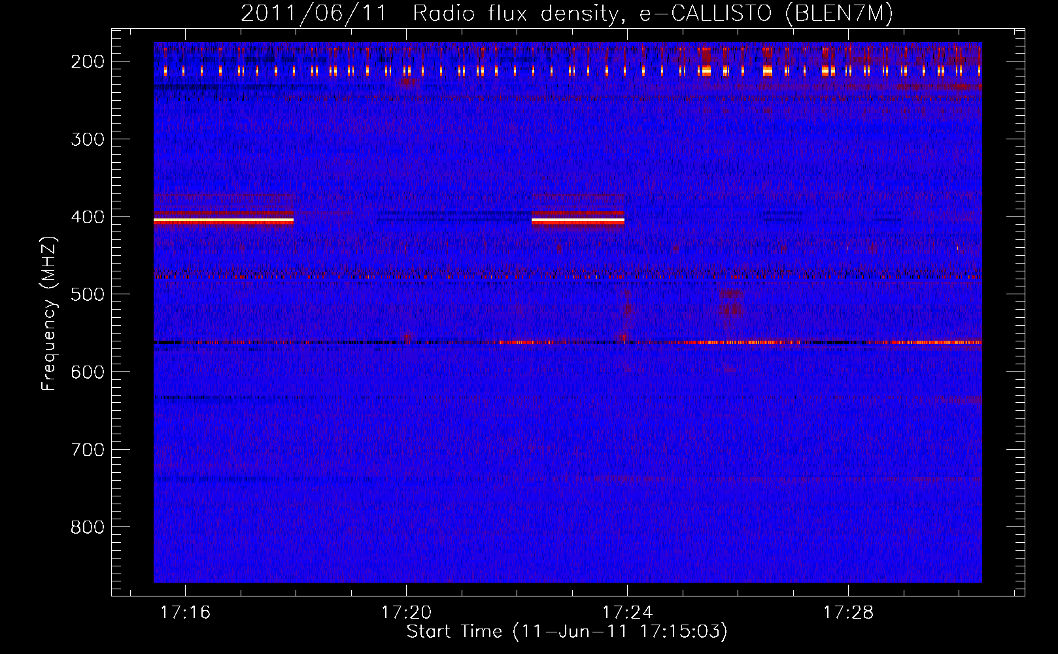
Task: Click the 200 frequency tick label
Action: (x=88, y=61)
